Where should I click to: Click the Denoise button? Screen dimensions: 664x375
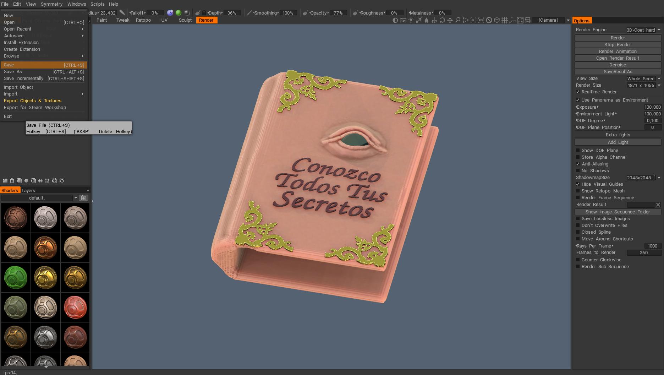(x=618, y=65)
